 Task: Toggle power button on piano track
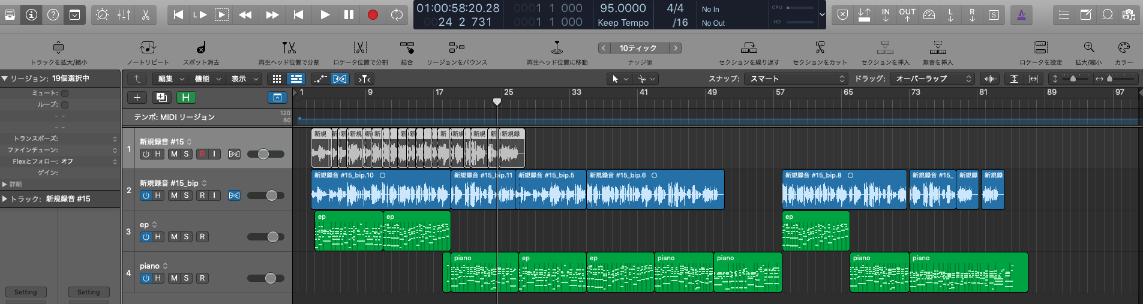(146, 278)
